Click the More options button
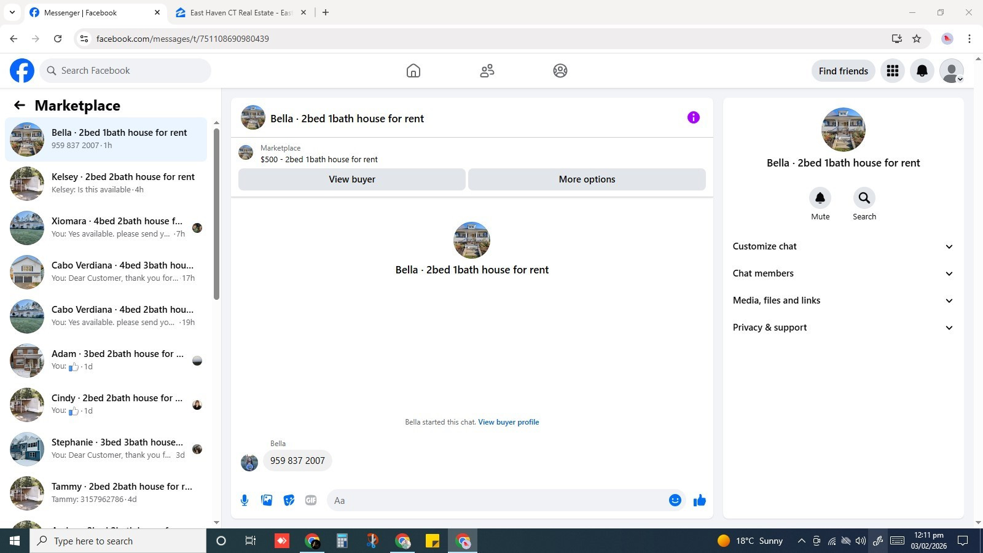 pos(587,179)
